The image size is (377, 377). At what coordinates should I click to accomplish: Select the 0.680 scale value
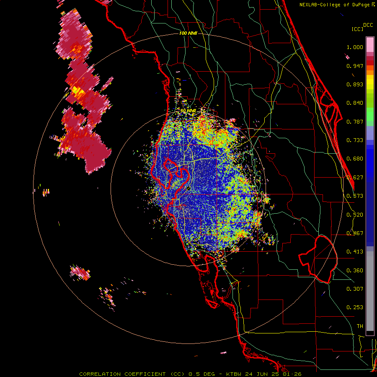click(355, 159)
